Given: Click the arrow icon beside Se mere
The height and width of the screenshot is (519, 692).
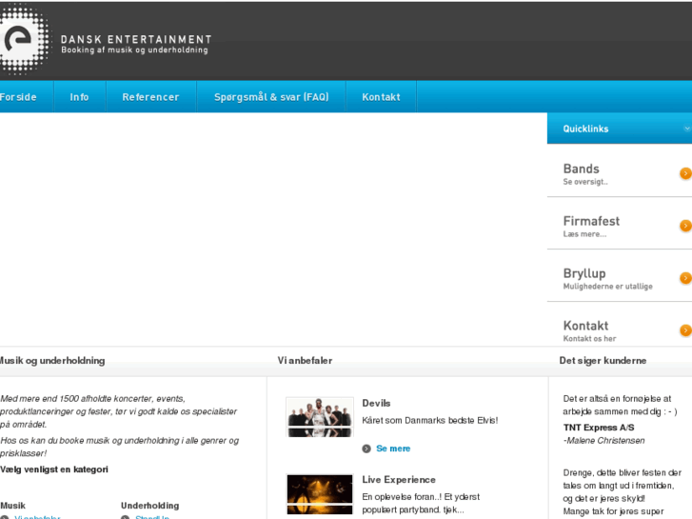Looking at the screenshot, I should point(366,449).
